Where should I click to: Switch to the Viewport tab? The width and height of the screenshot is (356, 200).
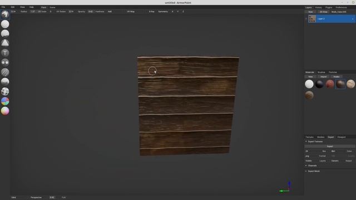341,137
